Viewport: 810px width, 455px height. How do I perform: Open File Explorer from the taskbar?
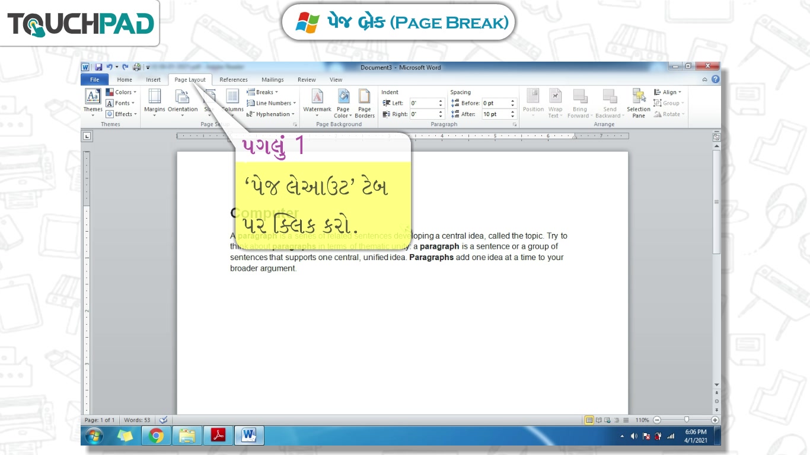pos(187,436)
